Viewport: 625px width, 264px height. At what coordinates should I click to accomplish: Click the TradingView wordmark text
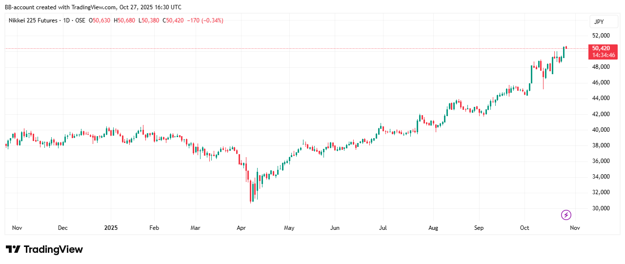(x=53, y=249)
